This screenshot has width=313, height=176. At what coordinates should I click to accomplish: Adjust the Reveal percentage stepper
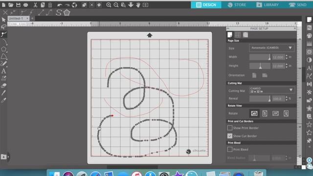pyautogui.click(x=287, y=98)
